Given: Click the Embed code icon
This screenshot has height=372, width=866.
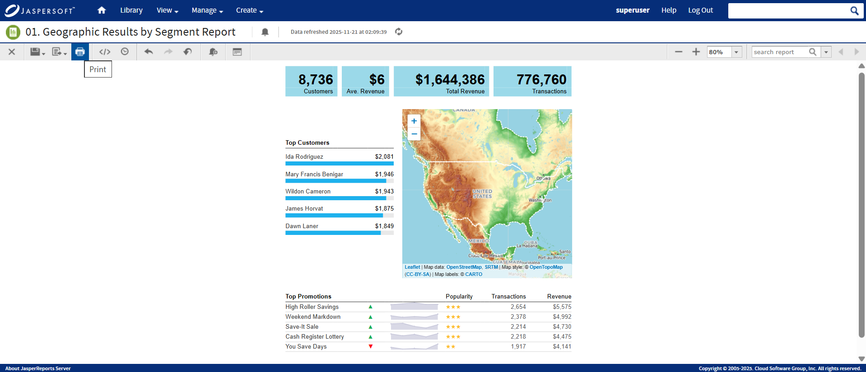Looking at the screenshot, I should pos(105,52).
